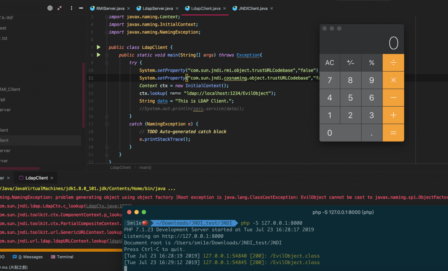
Task: Run main method via gutter arrow on line 8
Action: (98, 55)
